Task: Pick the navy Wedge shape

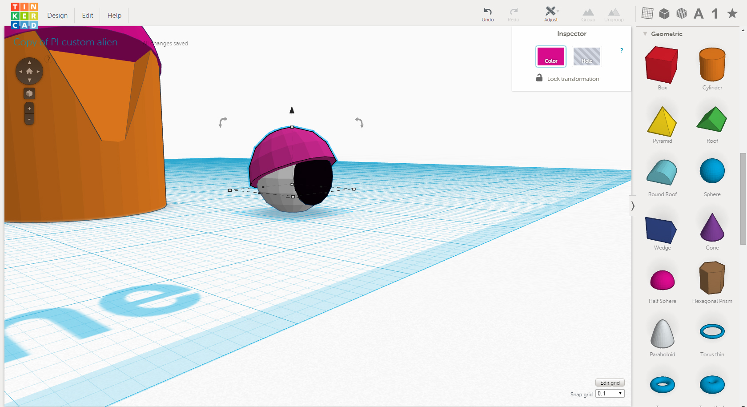Action: (x=661, y=230)
